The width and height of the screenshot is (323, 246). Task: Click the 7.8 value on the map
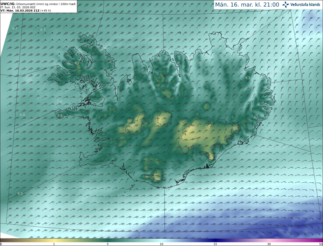tap(59, 101)
